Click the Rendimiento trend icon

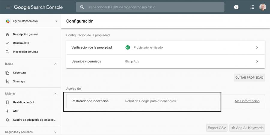(x=7, y=43)
